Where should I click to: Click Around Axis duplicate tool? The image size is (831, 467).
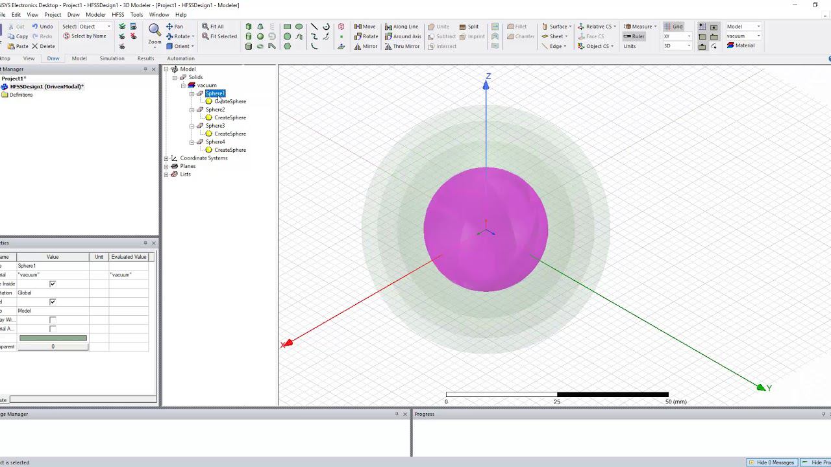pos(403,36)
